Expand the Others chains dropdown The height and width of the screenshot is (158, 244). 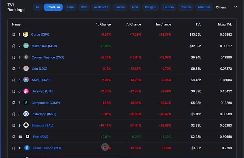[226, 7]
